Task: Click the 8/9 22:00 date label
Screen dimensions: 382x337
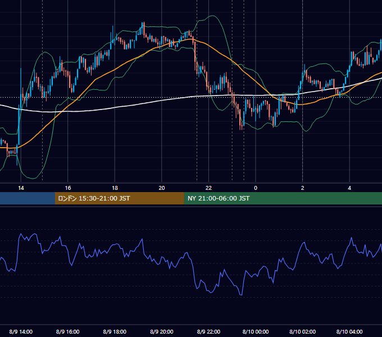Action: click(208, 331)
